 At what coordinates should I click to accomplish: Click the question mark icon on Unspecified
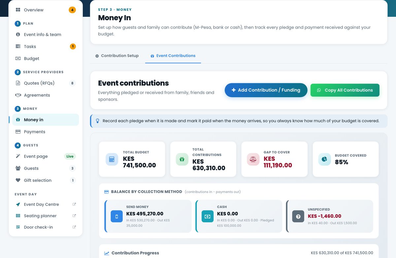point(298,216)
